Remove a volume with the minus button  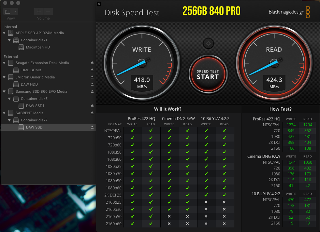[x=48, y=11]
